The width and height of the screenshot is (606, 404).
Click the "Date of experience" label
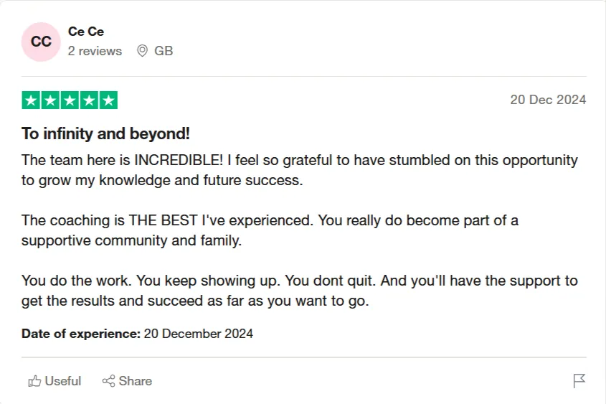coord(80,334)
